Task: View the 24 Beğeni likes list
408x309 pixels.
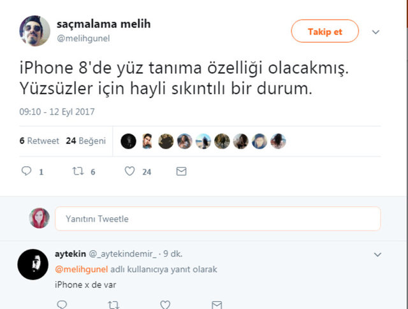Action: [x=85, y=141]
